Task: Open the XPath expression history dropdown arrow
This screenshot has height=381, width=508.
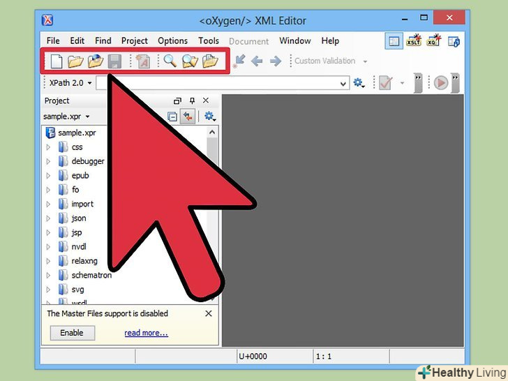Action: [343, 84]
